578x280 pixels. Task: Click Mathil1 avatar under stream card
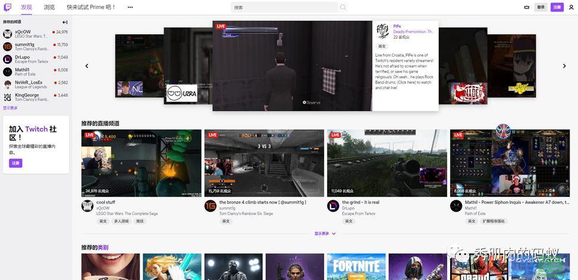pyautogui.click(x=456, y=206)
